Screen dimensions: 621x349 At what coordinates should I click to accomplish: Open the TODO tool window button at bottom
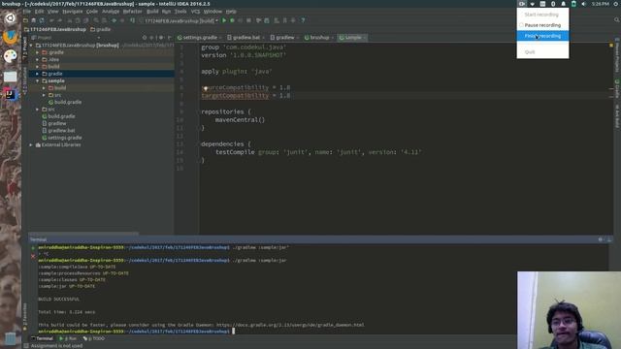tap(94, 338)
